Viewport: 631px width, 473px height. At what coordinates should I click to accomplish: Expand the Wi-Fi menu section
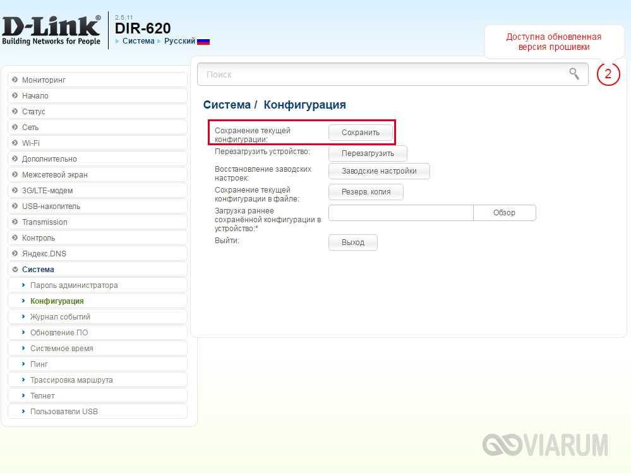(30, 143)
